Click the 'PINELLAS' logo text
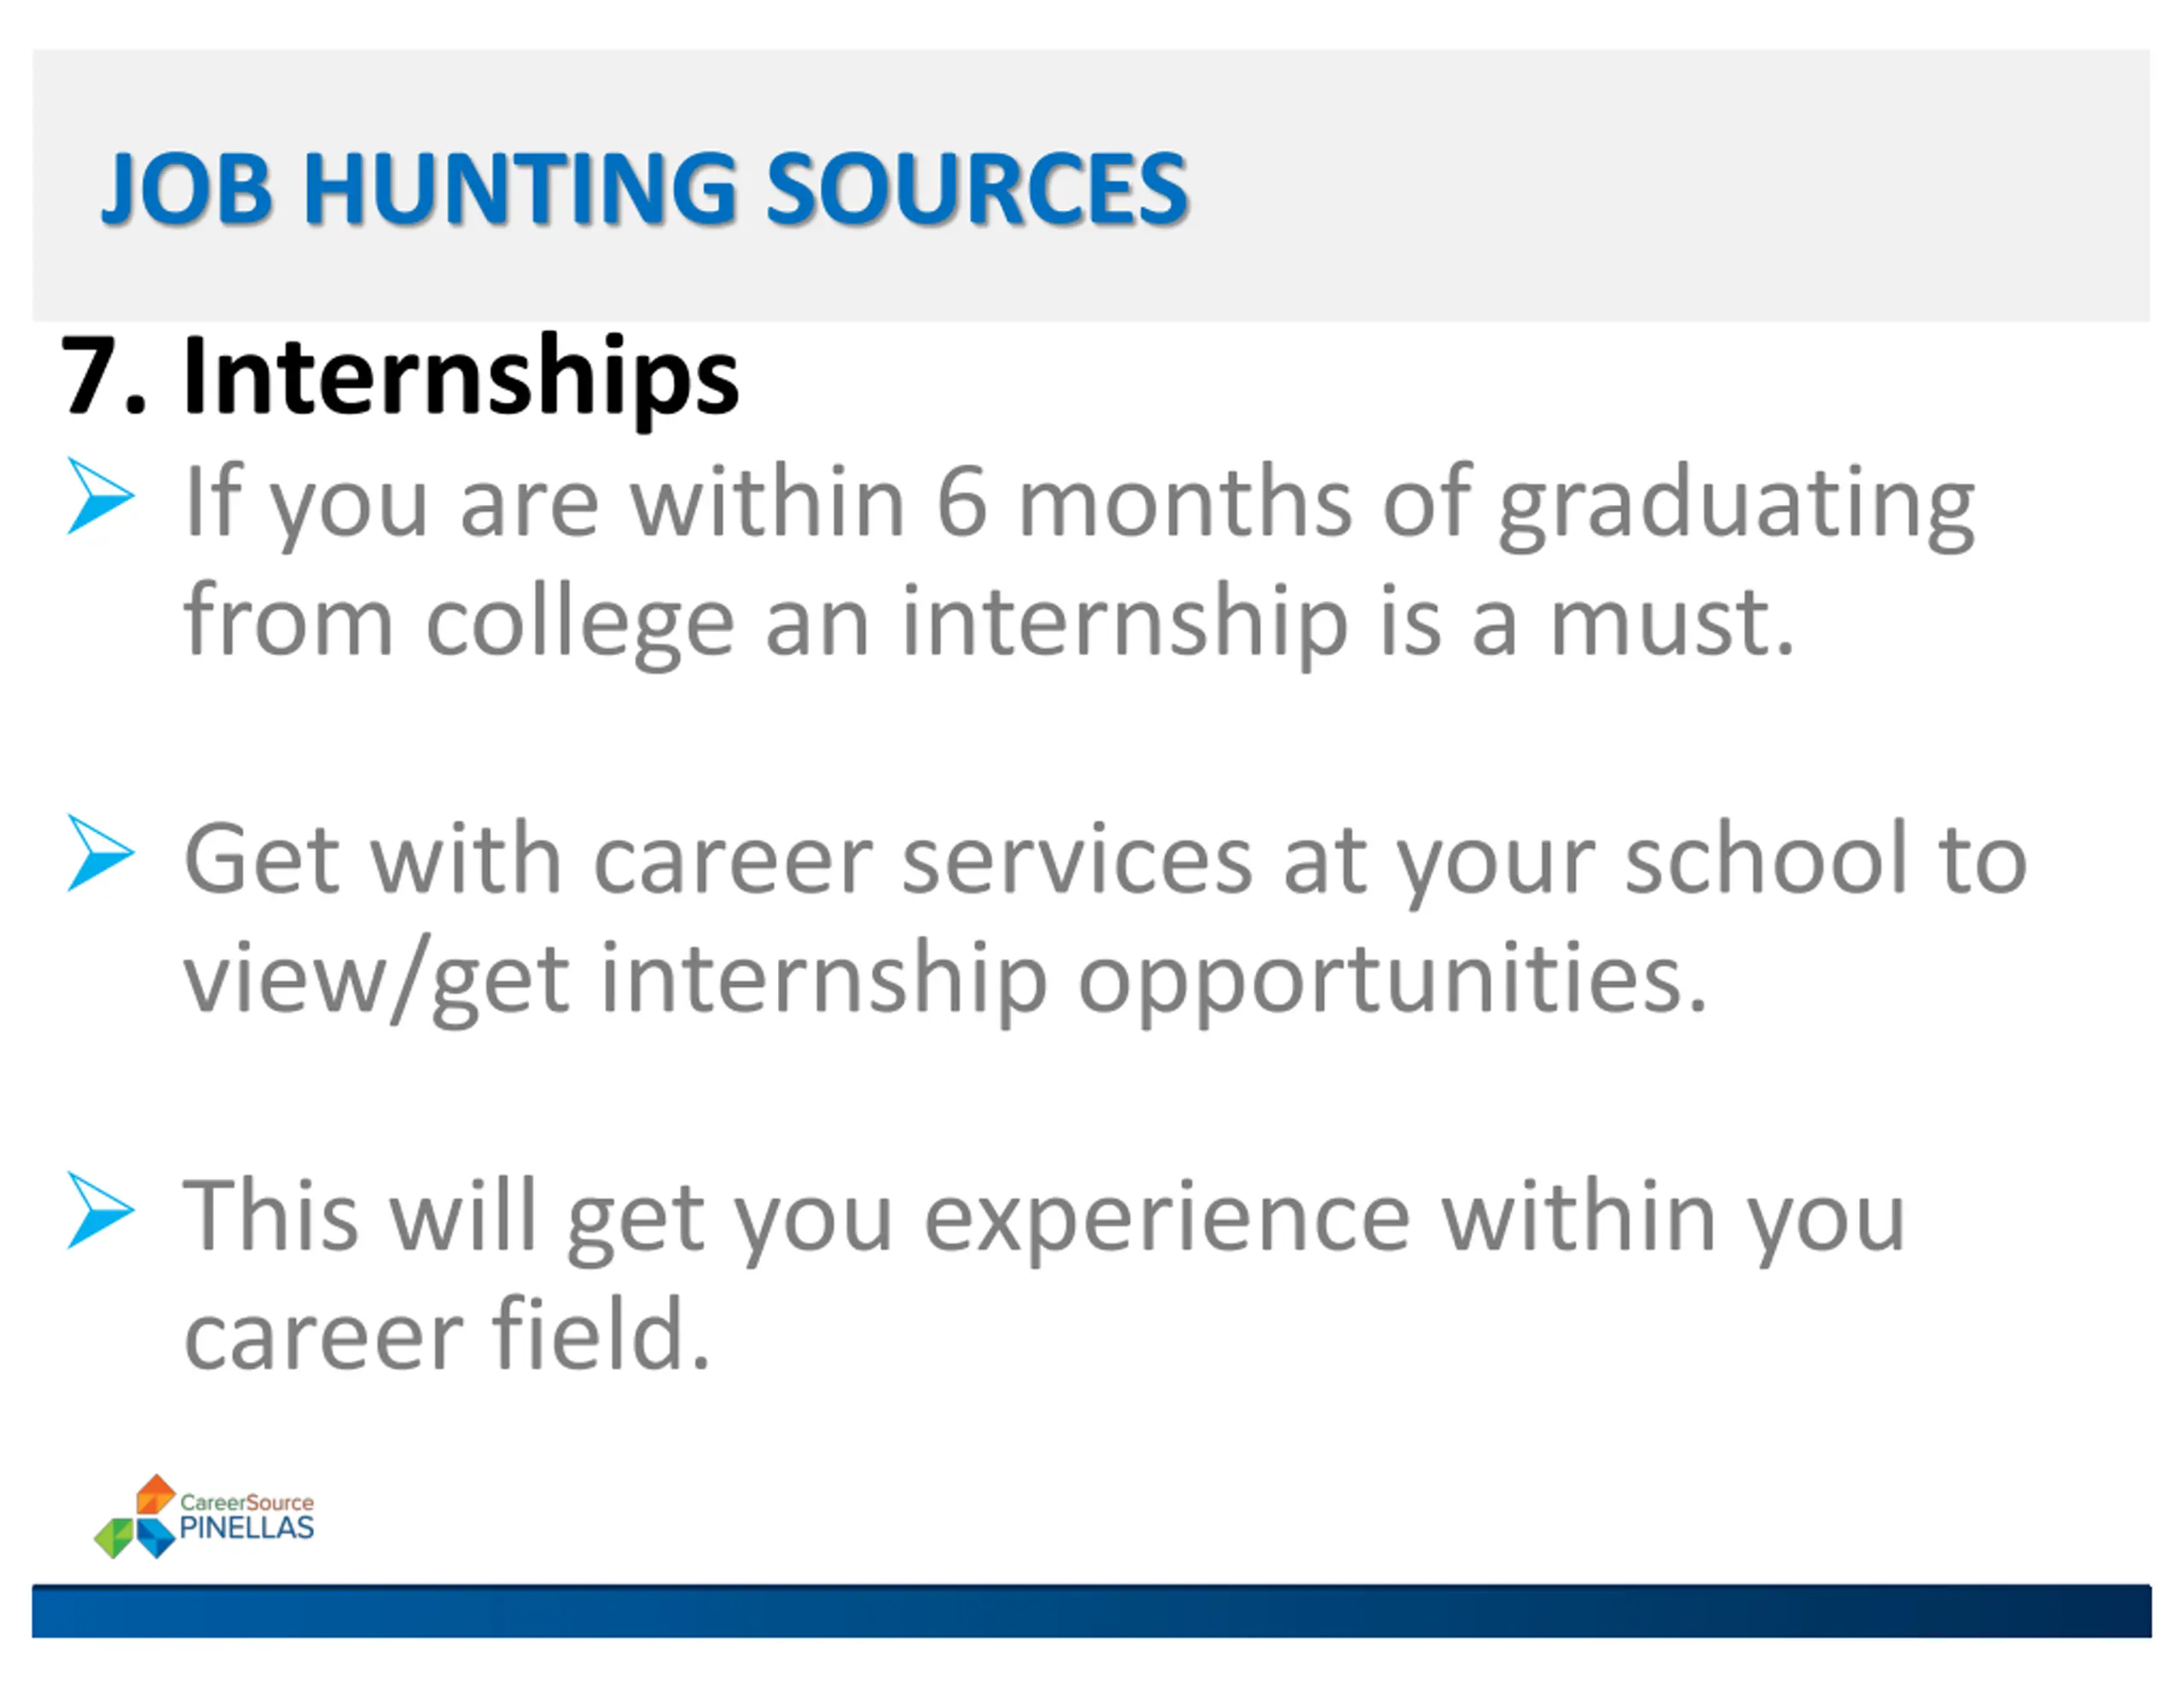Image resolution: width=2184 pixels, height=1687 pixels. (246, 1528)
